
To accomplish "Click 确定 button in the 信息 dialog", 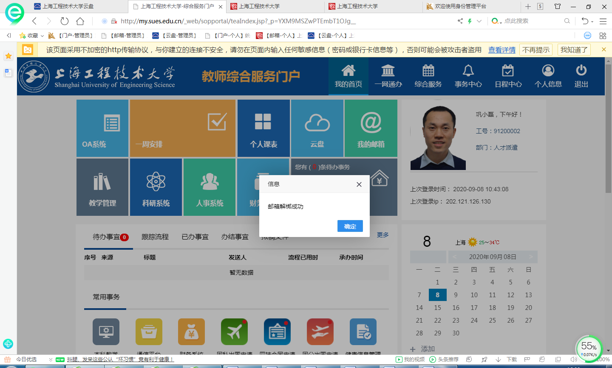I will pos(350,226).
